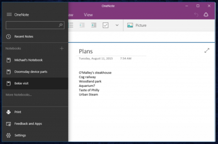
Task: Open the View tab
Action: pyautogui.click(x=88, y=15)
